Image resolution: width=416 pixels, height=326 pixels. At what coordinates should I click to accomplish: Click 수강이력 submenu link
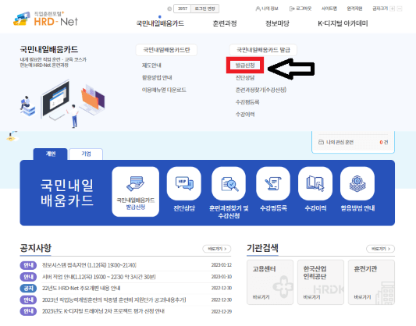(245, 114)
